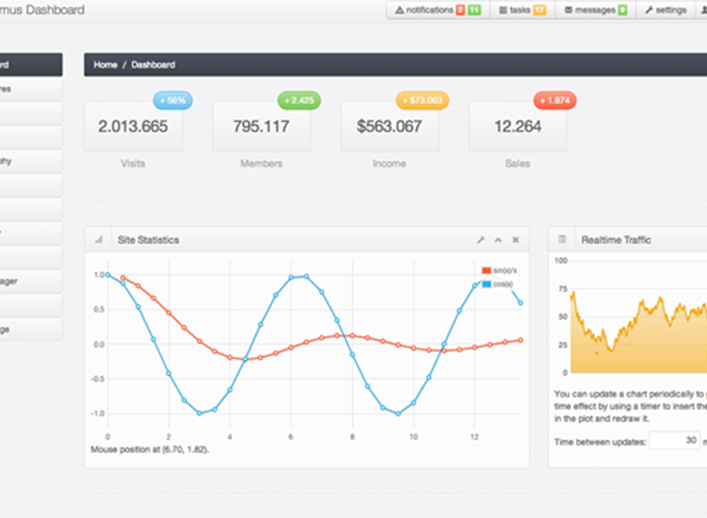
Task: Click the orange +$73.063 income badge
Action: point(422,100)
